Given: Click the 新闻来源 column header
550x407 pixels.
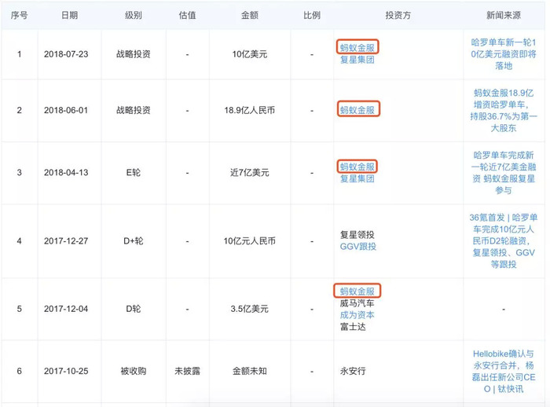Looking at the screenshot, I should [x=504, y=15].
